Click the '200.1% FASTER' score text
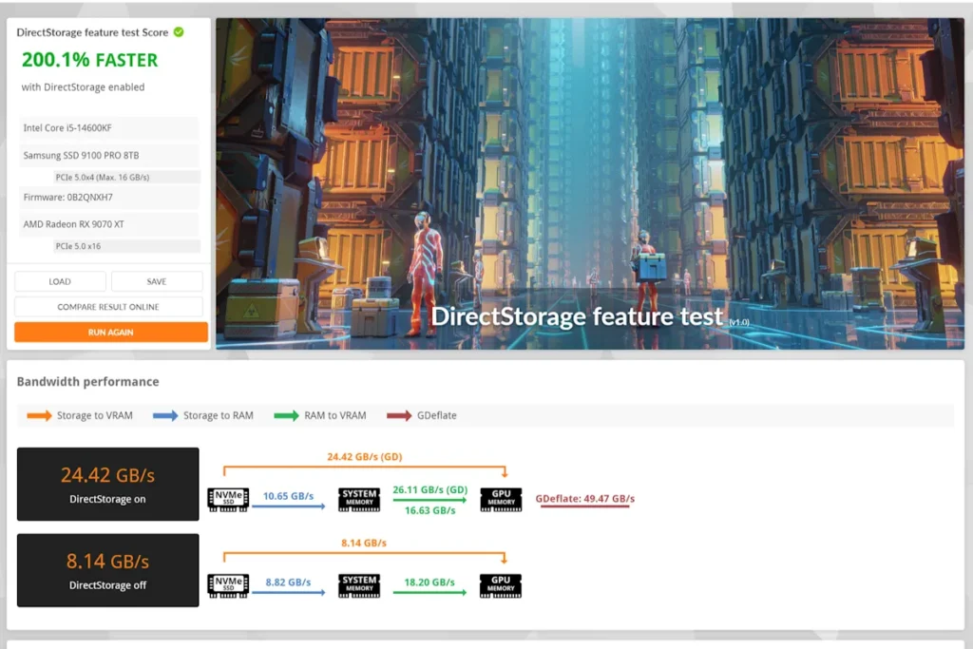 (x=90, y=60)
